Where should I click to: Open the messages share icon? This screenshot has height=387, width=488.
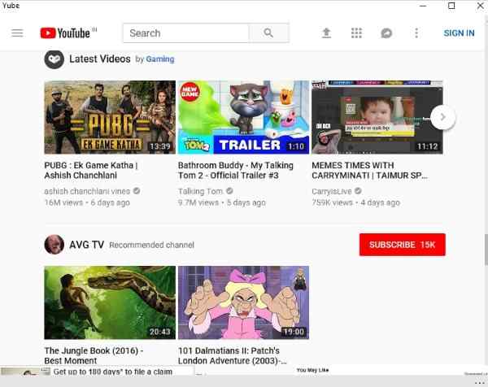[x=386, y=33]
